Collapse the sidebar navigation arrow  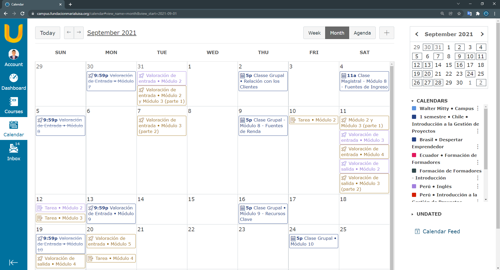pyautogui.click(x=13, y=262)
